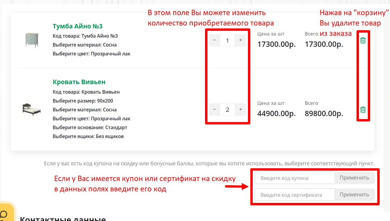Increase quantity of Тумба Айно №3
The image size is (390, 221).
241,40
